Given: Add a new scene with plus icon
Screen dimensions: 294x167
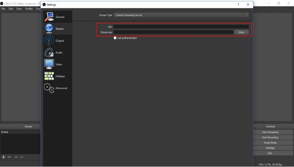Looking at the screenshot, I should click(x=4, y=157).
